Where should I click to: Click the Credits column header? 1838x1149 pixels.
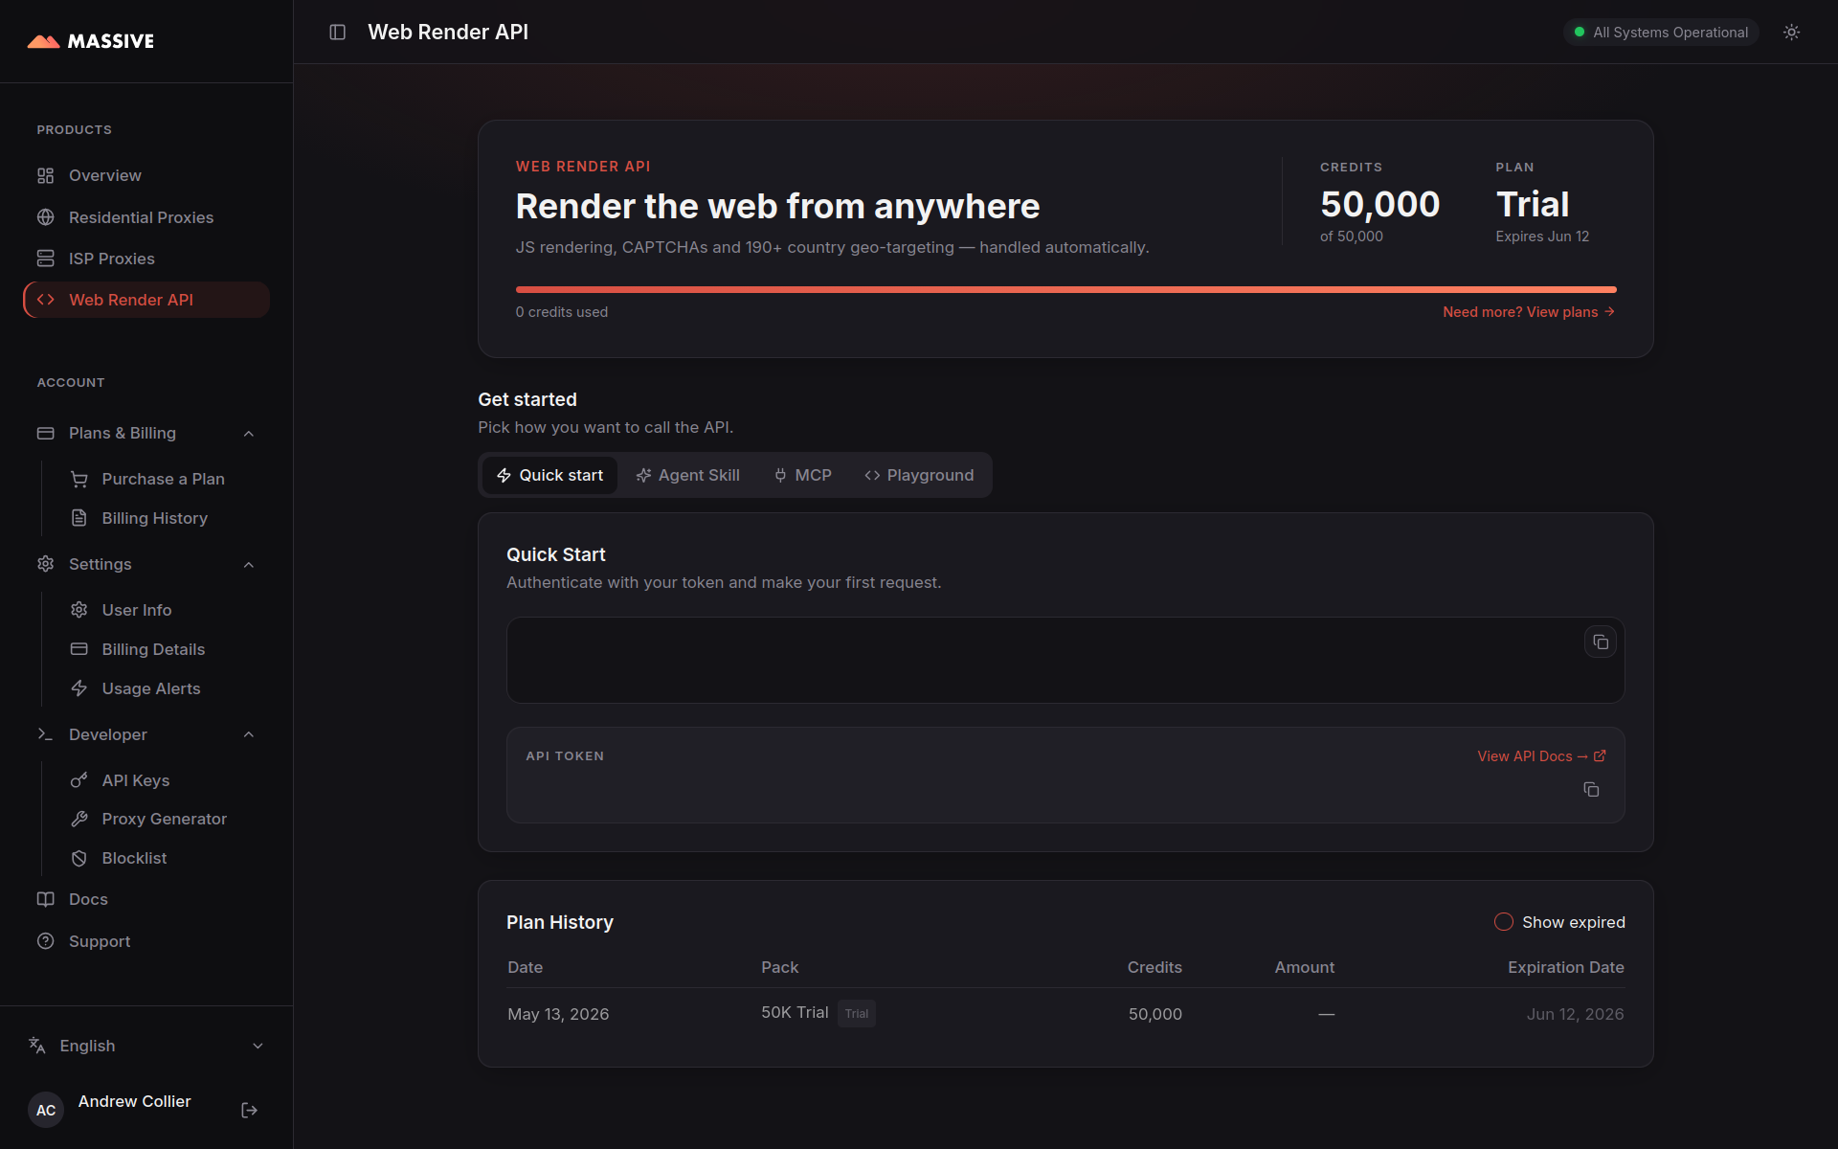pyautogui.click(x=1154, y=967)
